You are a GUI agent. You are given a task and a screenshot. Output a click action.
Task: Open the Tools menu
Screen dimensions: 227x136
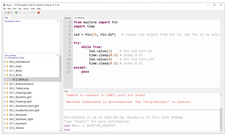[33, 9]
